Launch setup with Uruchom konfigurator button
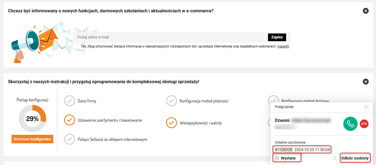 32,139
